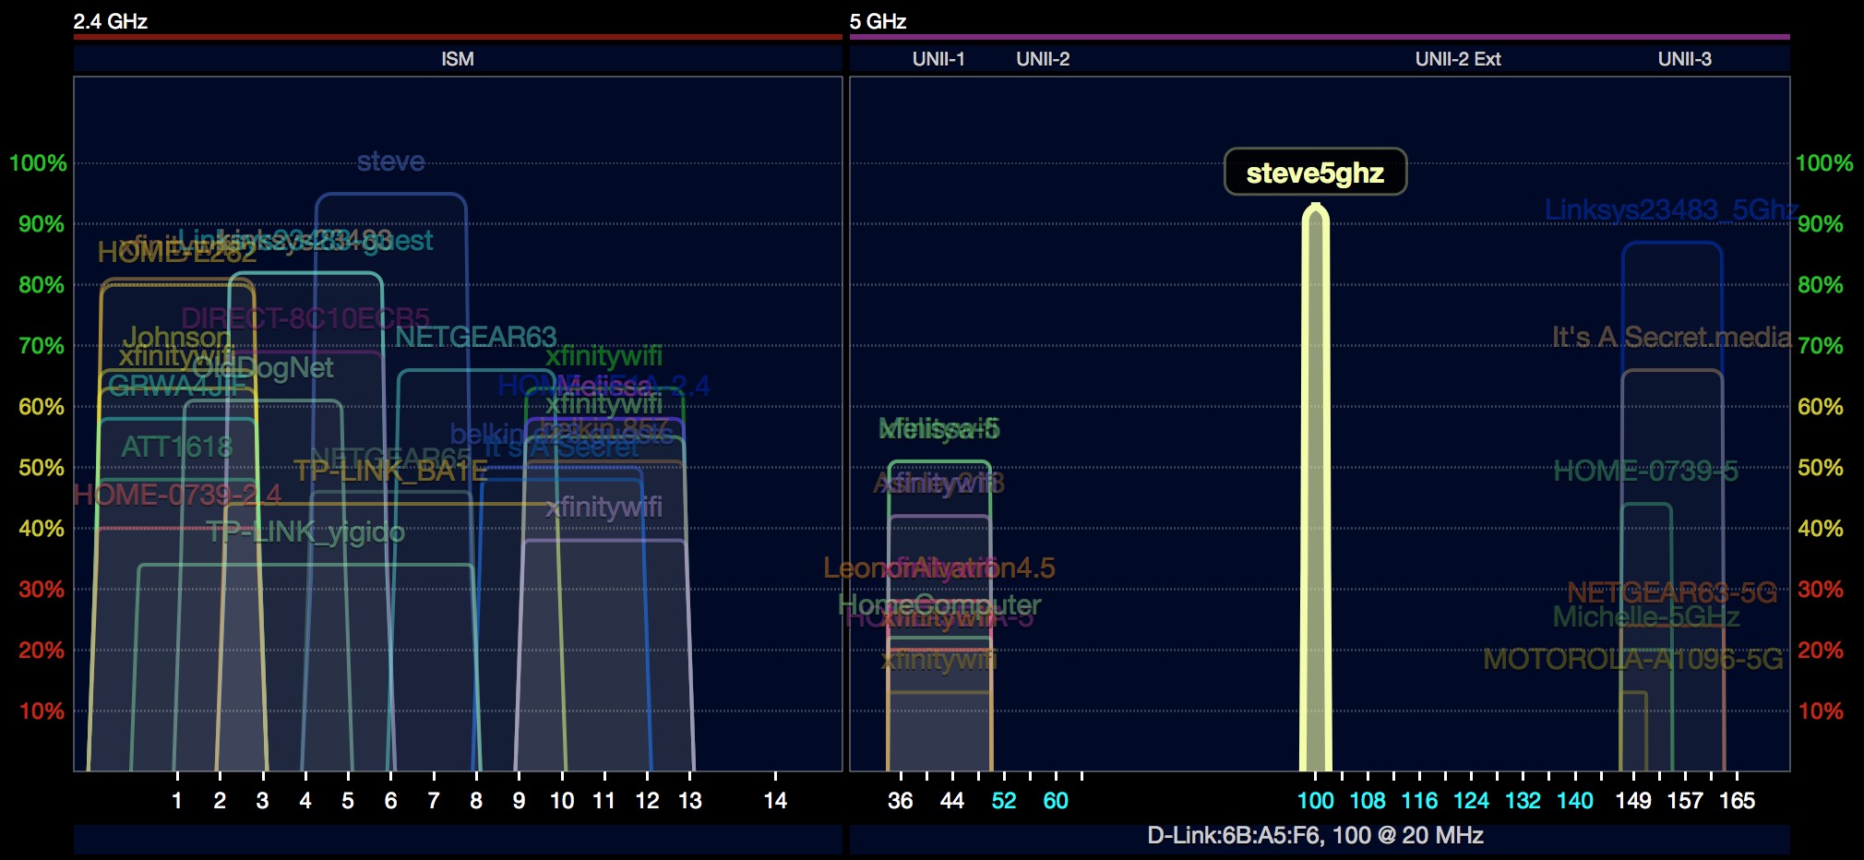Click the 100% label on the left axis
The width and height of the screenshot is (1864, 860).
point(38,163)
